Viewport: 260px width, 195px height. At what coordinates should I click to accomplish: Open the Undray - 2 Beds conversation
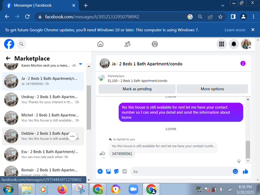[43, 99]
